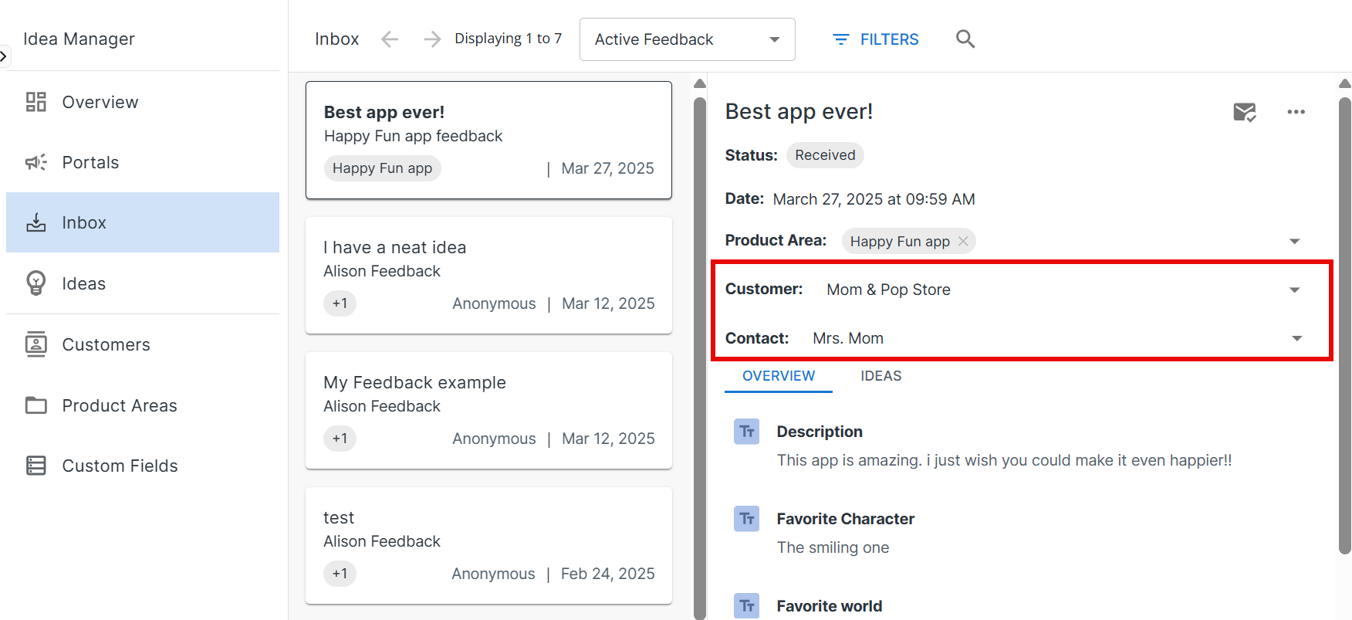Open Portals from the sidebar

[90, 162]
